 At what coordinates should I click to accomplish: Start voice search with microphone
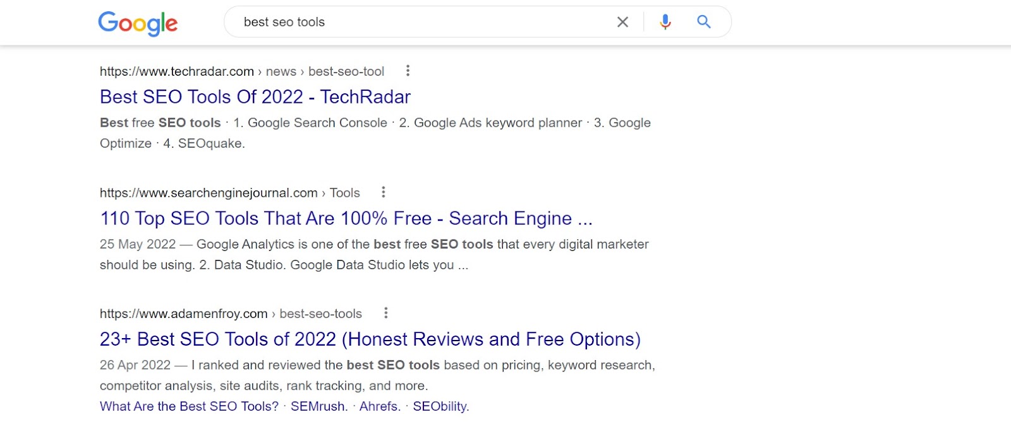pyautogui.click(x=665, y=22)
